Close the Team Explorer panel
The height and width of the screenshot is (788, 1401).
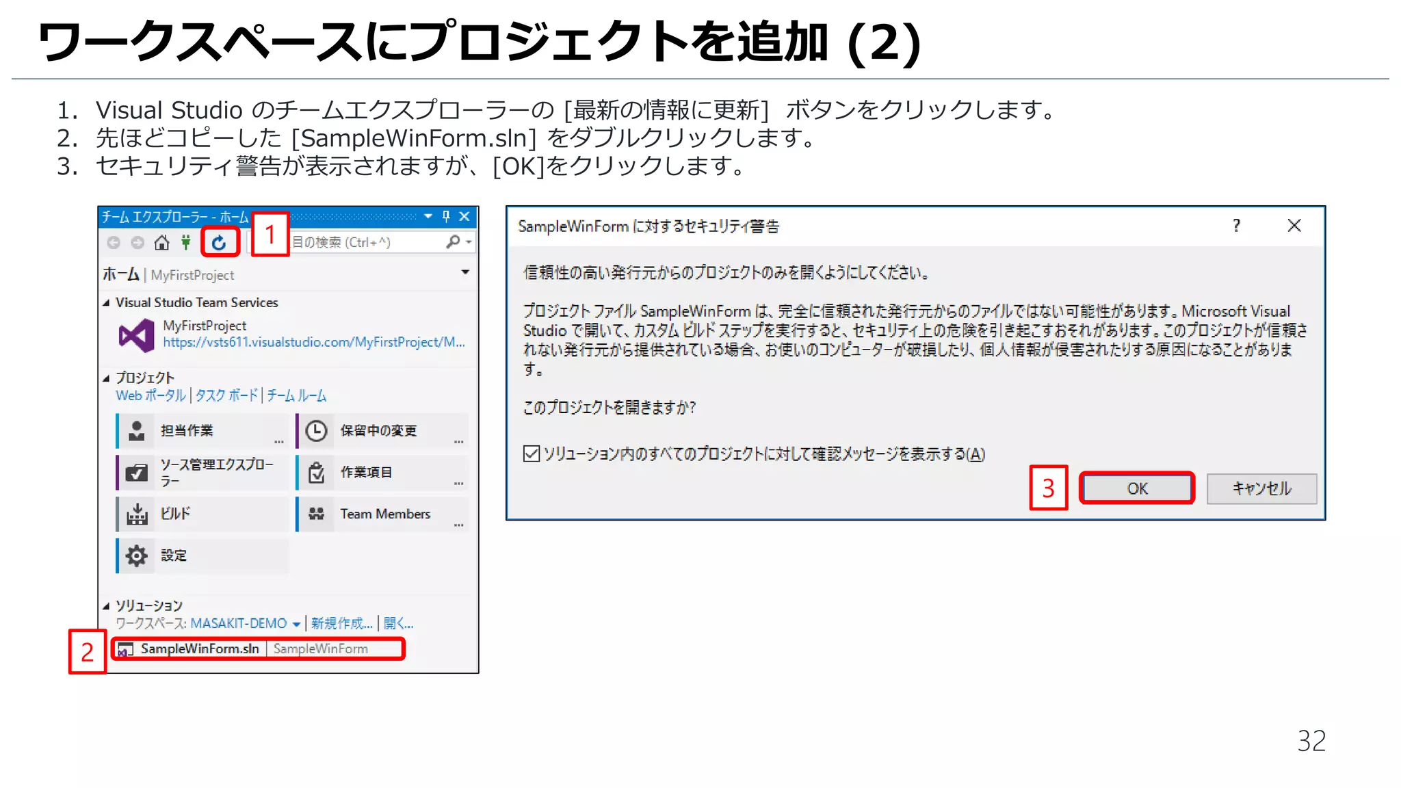(464, 216)
